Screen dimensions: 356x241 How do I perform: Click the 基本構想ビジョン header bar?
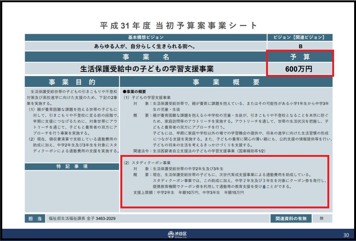click(x=146, y=37)
